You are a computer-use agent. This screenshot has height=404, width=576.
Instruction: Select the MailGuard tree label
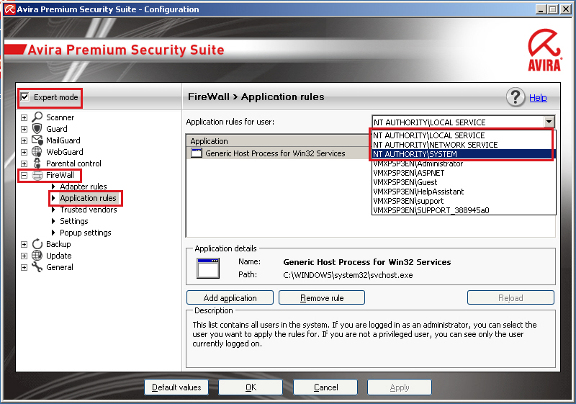pyautogui.click(x=63, y=140)
